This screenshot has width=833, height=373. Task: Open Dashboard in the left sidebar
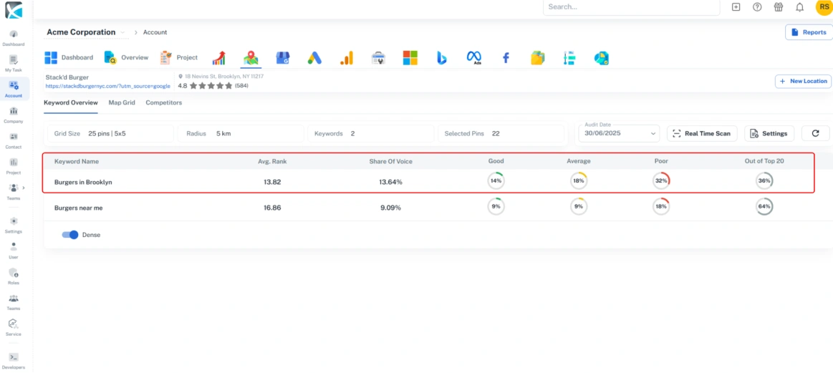pos(14,38)
